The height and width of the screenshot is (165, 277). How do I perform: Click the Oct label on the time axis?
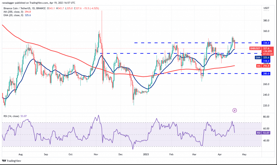tap(70, 154)
